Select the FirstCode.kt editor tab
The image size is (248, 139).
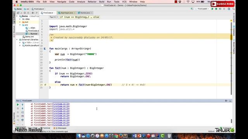click(48, 13)
